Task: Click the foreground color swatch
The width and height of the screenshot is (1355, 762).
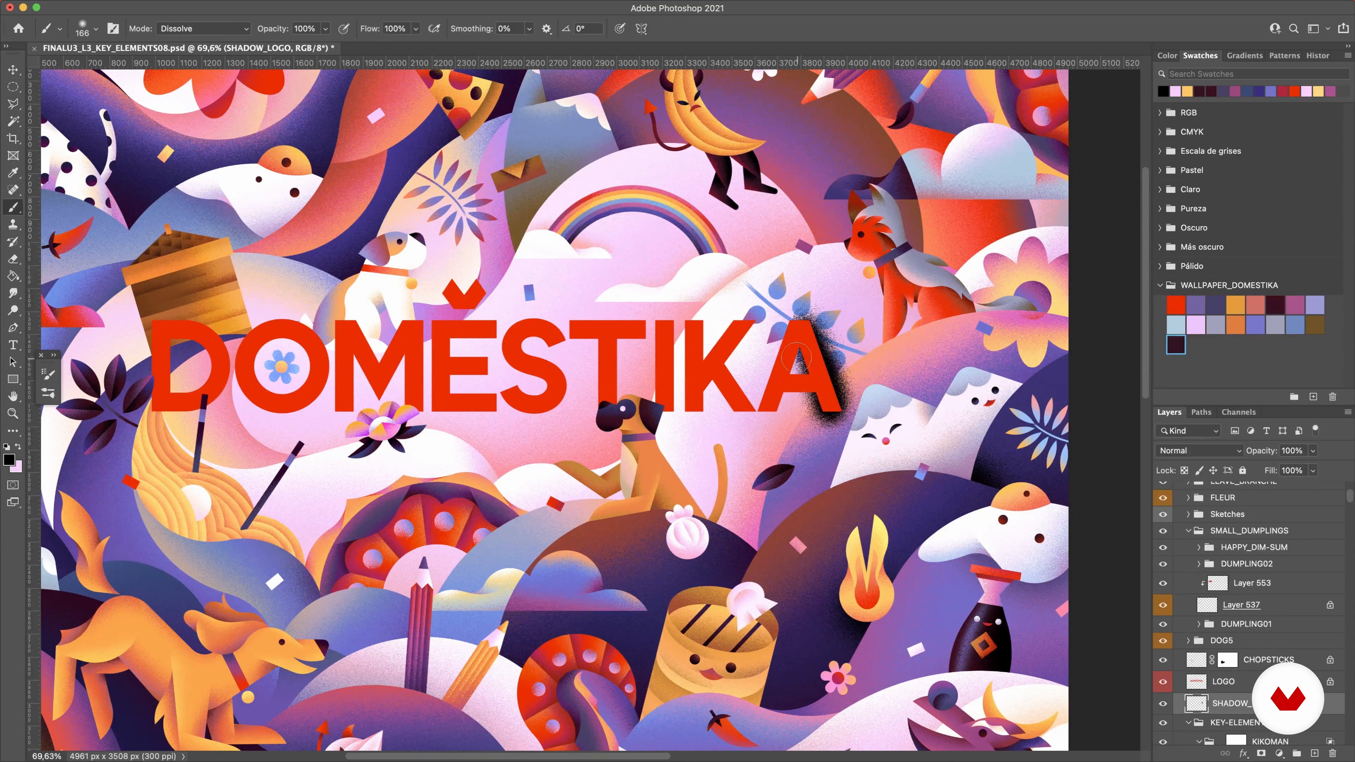Action: (9, 460)
